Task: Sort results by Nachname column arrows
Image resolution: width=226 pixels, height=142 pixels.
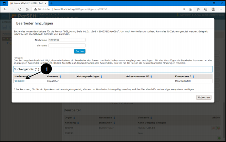Action: coord(30,77)
